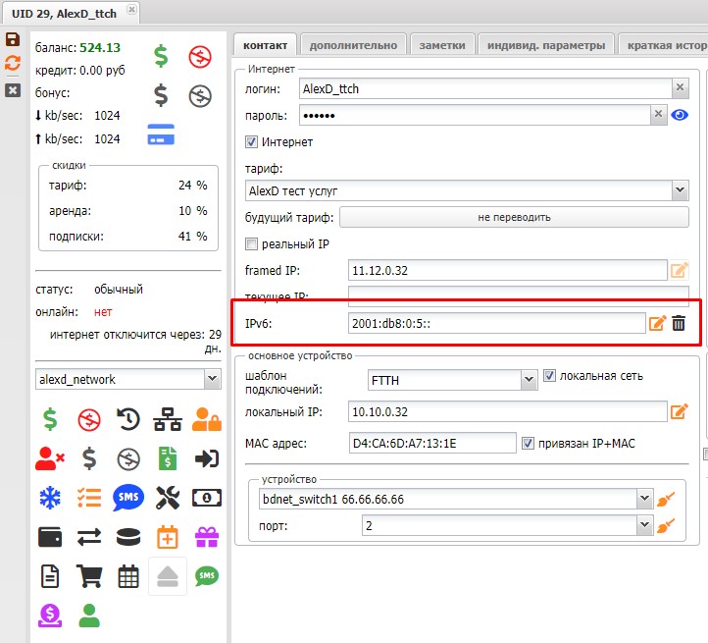Uncheck the привязан IP+MAC checkbox
Viewport: 708px width, 643px height.
(x=529, y=444)
